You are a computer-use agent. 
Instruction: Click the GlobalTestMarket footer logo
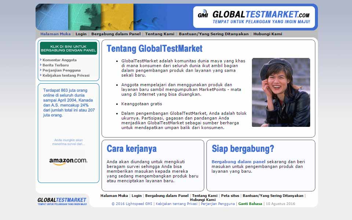[x=62, y=201]
